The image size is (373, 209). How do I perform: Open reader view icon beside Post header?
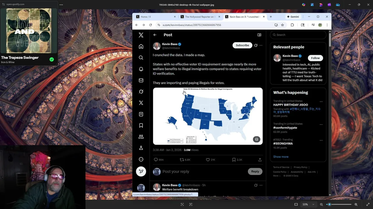259,35
